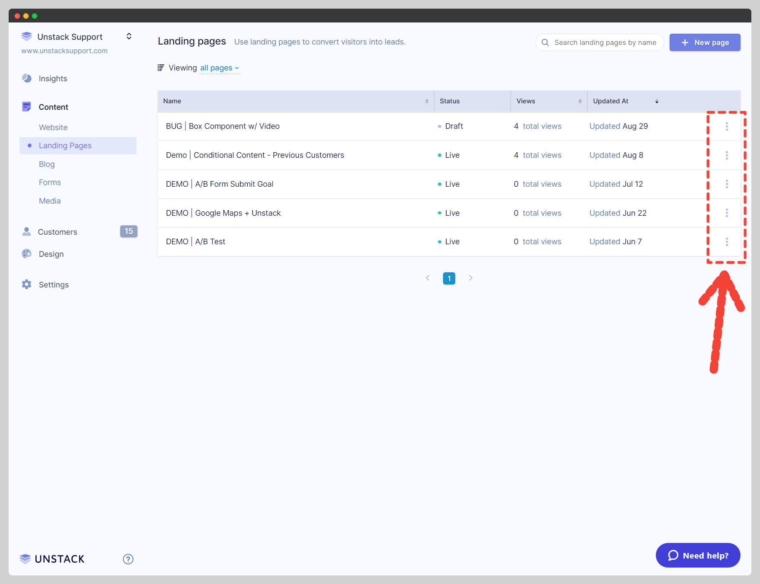Open the help question mark icon
Image resolution: width=760 pixels, height=584 pixels.
click(x=128, y=559)
